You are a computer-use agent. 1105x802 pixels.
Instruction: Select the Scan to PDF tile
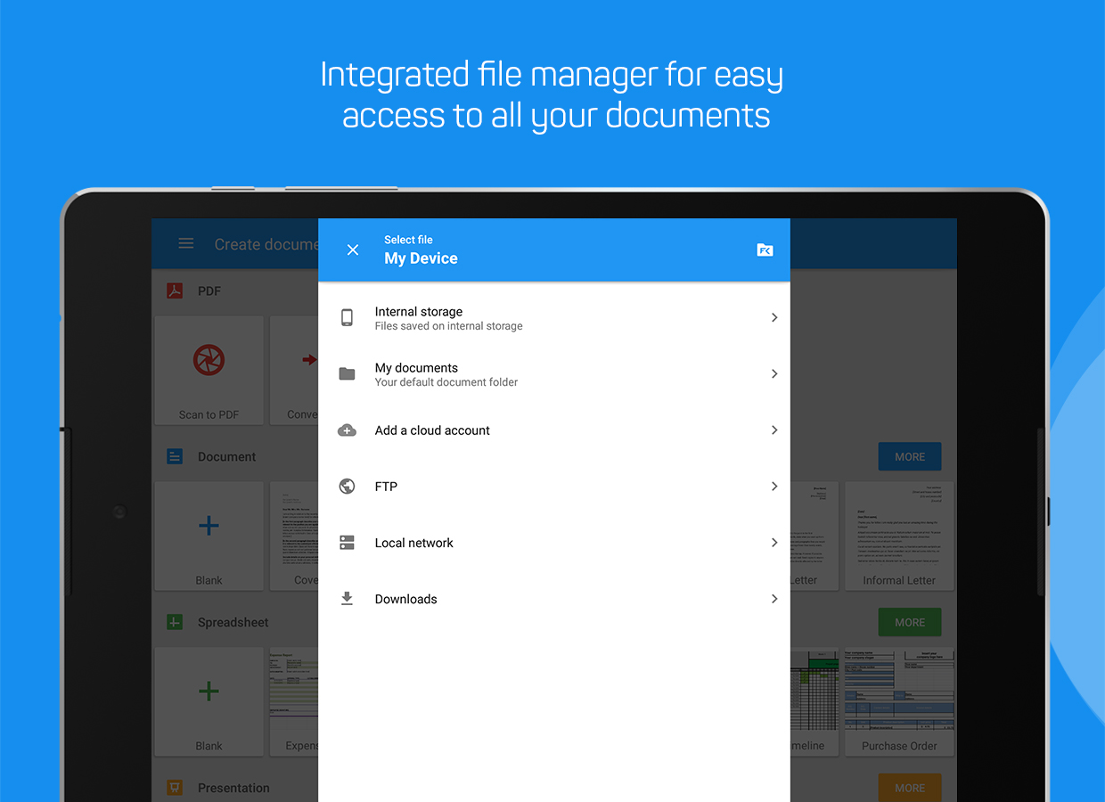tap(209, 370)
